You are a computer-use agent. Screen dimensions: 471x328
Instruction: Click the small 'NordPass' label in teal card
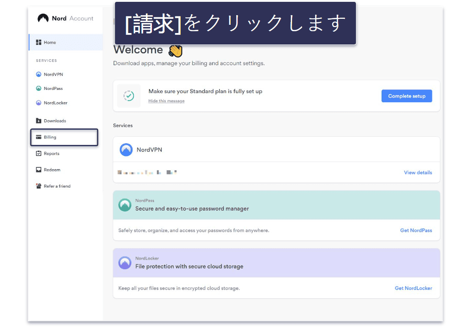145,200
